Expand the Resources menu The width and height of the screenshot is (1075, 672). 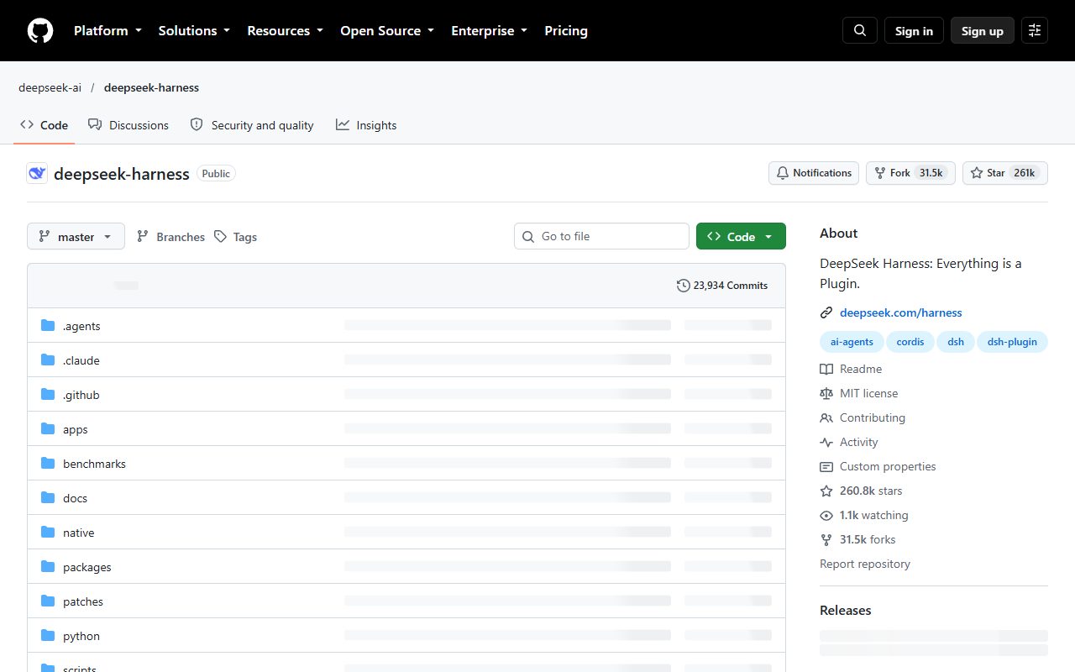(286, 31)
